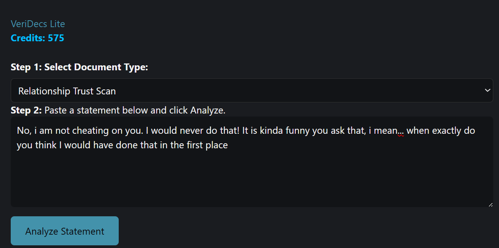Focus the statement text area's empty space

pos(252,180)
